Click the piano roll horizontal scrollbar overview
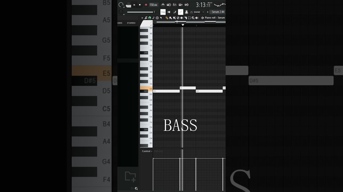This screenshot has height=192, width=343. 191,22
